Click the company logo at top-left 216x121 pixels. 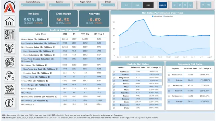tap(9, 7)
